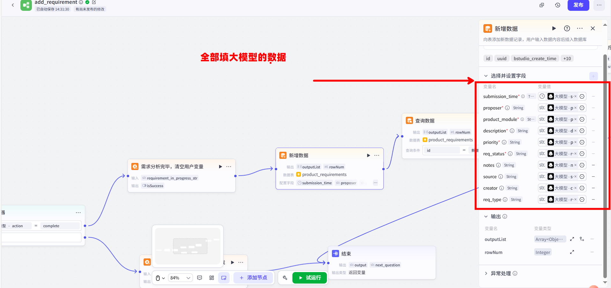Click the auto-layout grid icon

[x=212, y=278]
